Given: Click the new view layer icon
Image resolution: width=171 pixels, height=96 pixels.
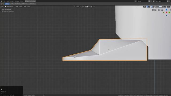Looking at the screenshot, I should (168, 1).
